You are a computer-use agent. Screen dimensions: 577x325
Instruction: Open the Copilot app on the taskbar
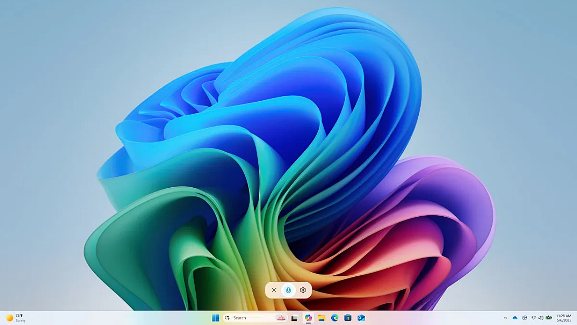click(308, 318)
